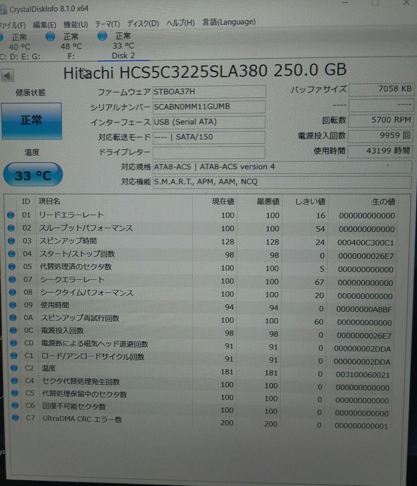Click the buffer size value 7058 KB
Screen dimensions: 417x486
[382, 89]
